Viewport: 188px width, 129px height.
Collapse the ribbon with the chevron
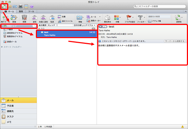click(x=185, y=11)
